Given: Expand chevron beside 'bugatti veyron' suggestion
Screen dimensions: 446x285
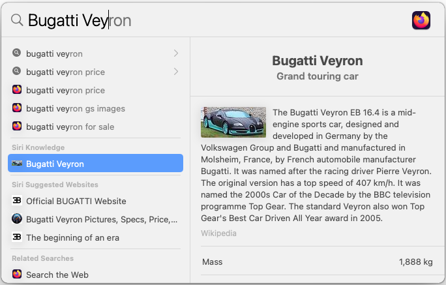Looking at the screenshot, I should tap(176, 53).
